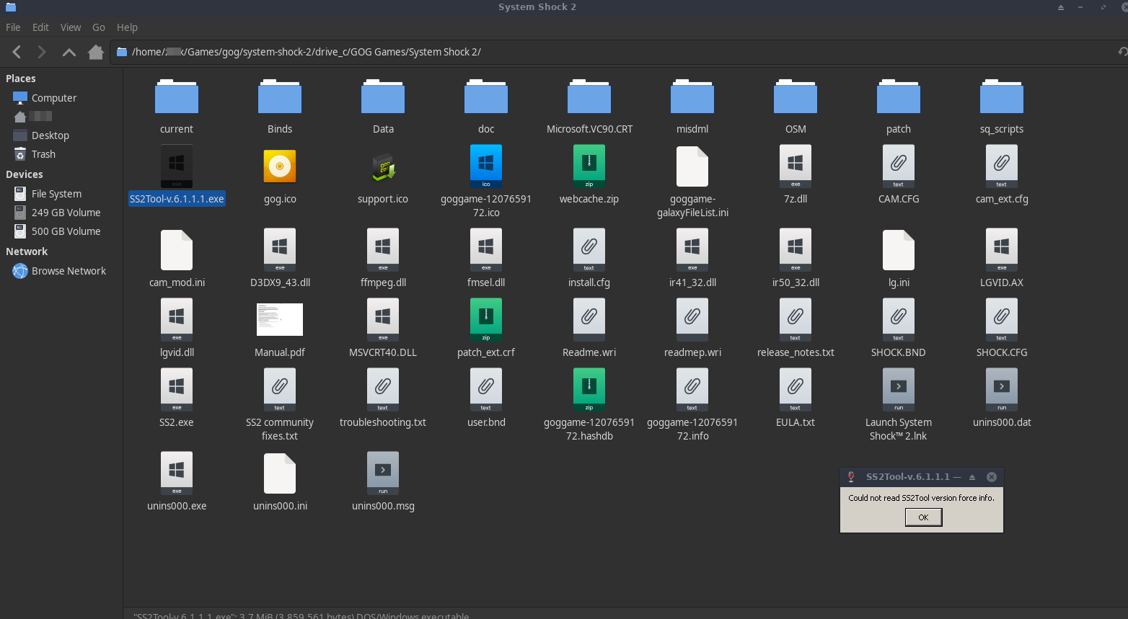The height and width of the screenshot is (619, 1128).
Task: Open the Go menu
Action: (x=99, y=27)
